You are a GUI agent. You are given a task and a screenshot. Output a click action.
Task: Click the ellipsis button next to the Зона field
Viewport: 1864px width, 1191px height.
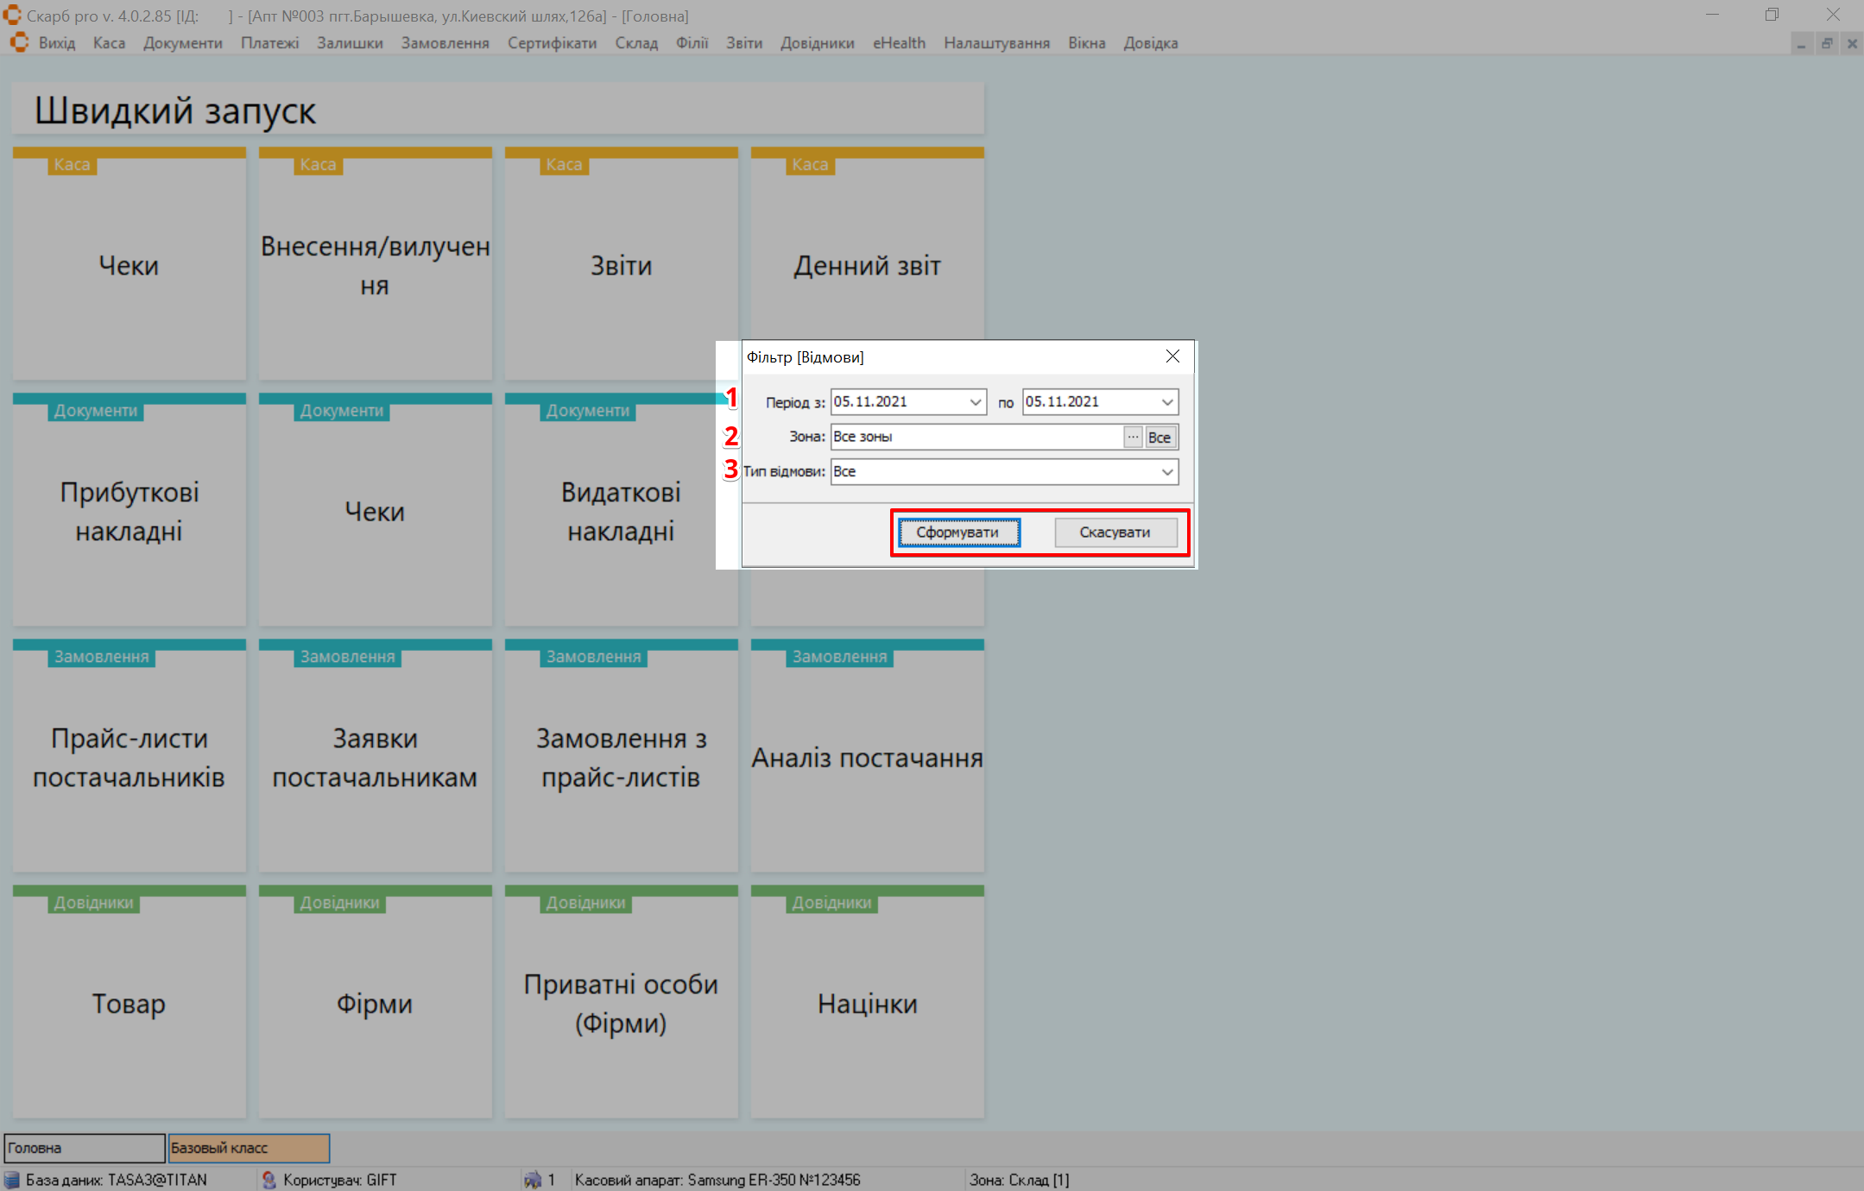click(1133, 437)
